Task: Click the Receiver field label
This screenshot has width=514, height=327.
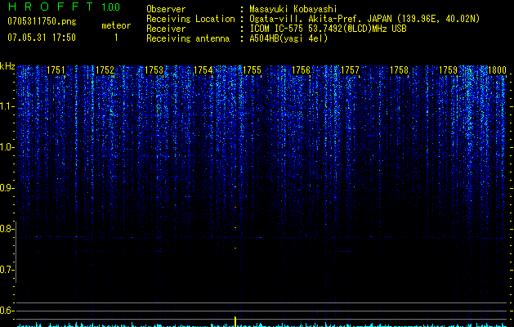Action: click(x=166, y=29)
